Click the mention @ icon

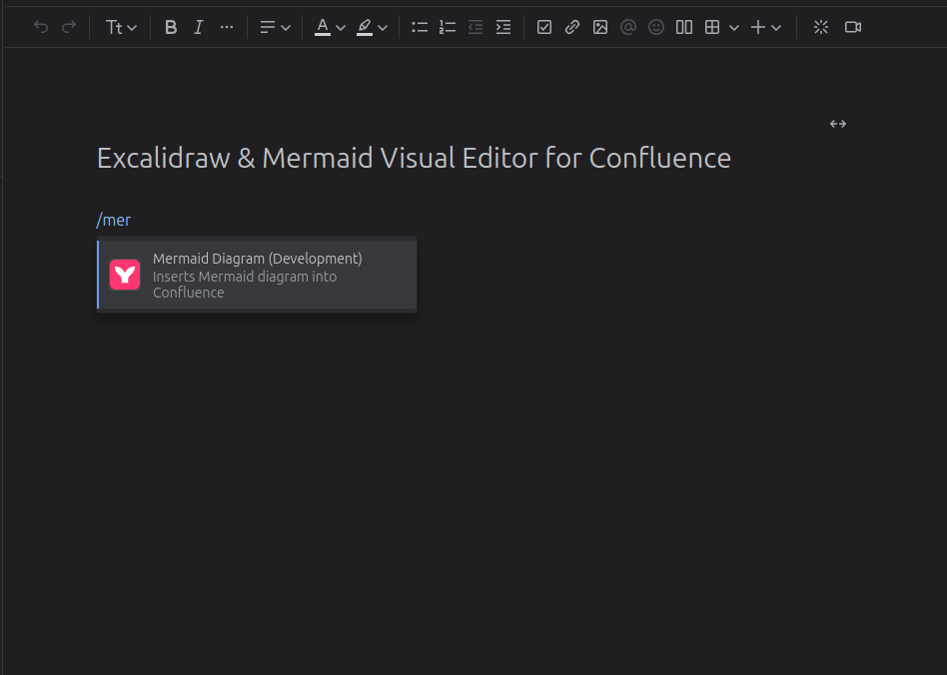click(628, 27)
